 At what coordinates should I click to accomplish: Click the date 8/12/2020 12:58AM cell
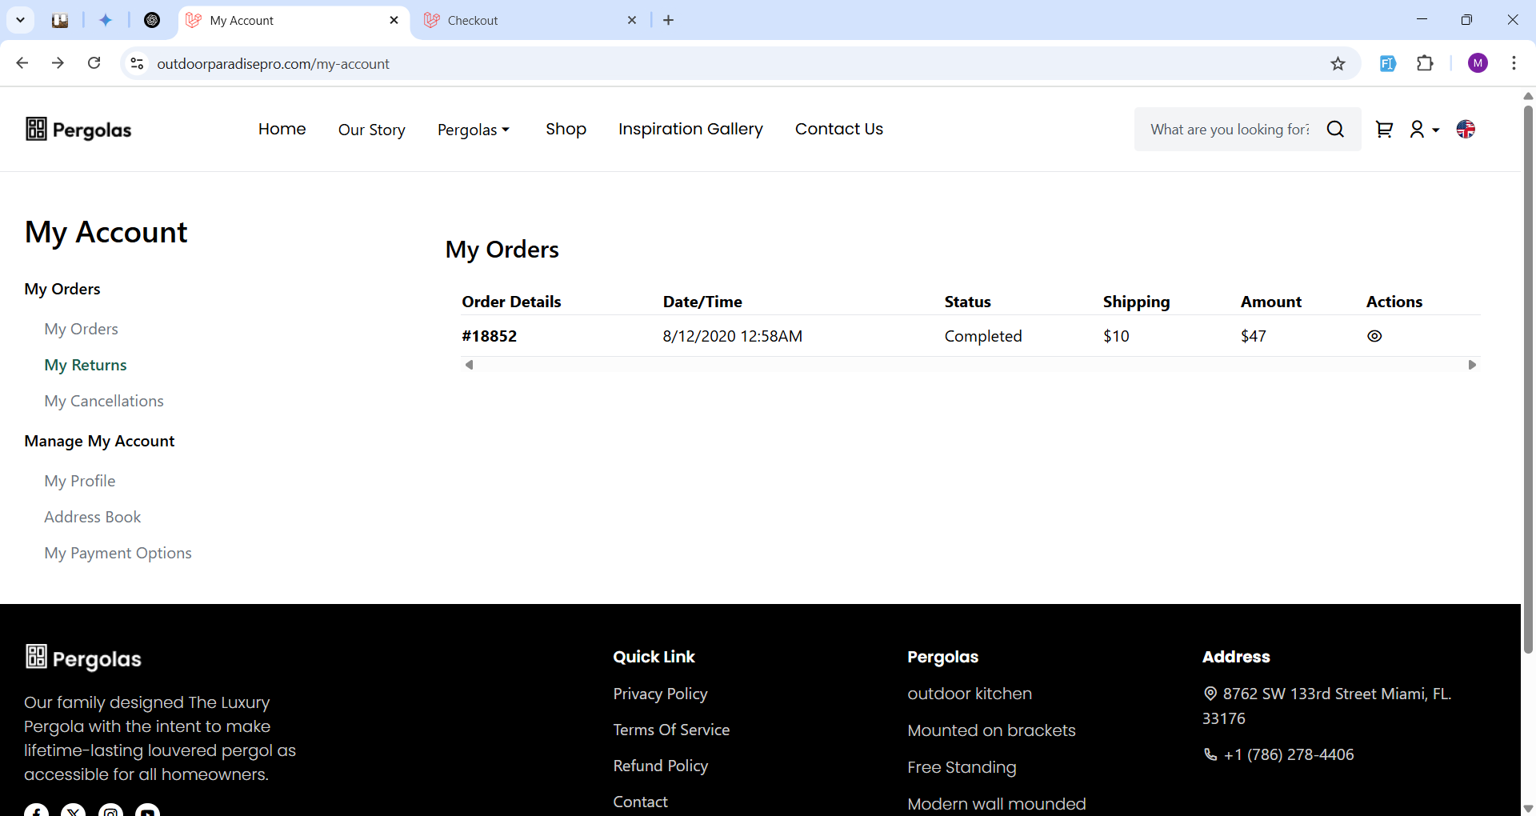732,336
